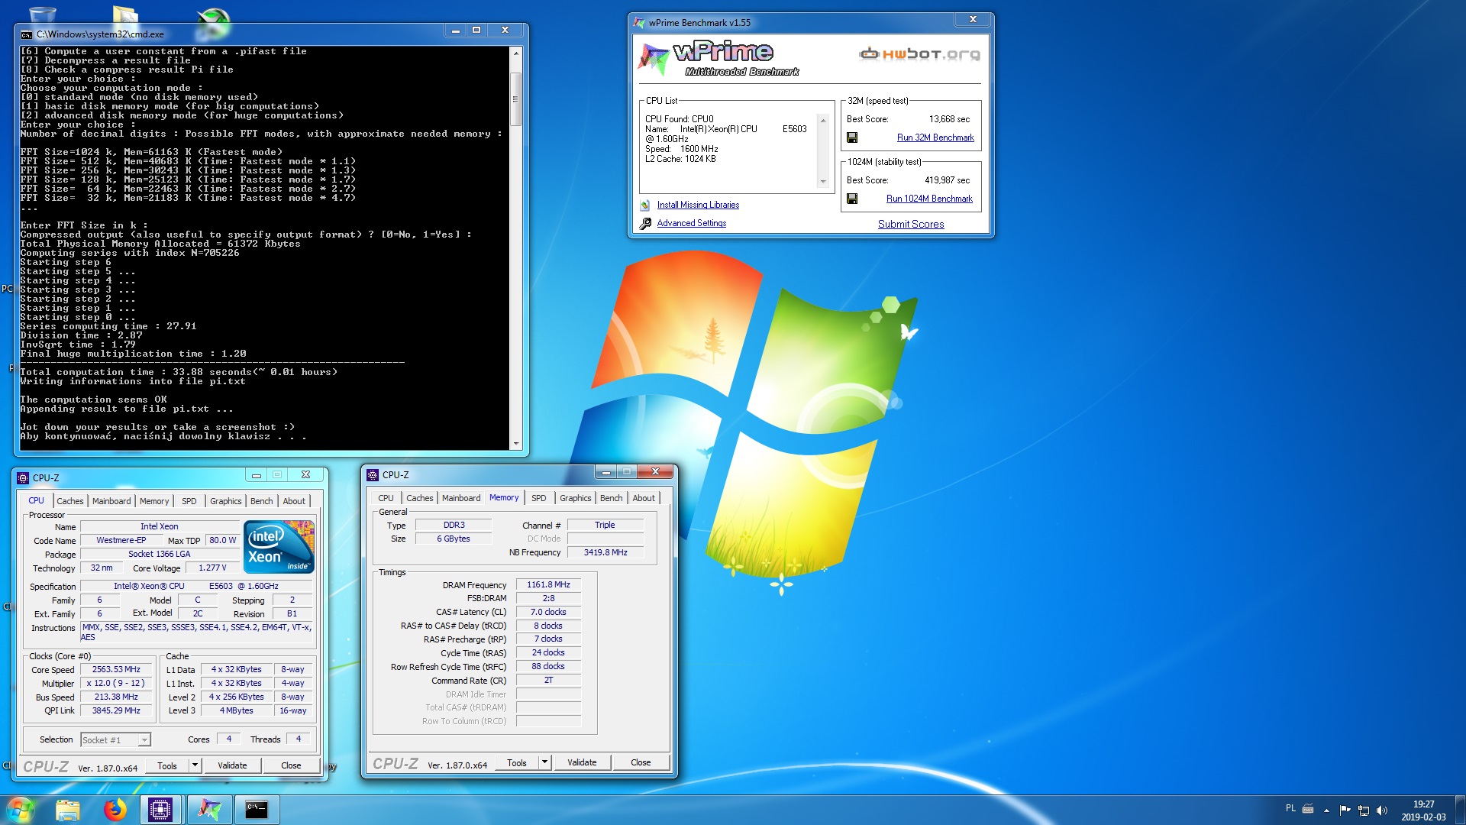Click the NB Frequency value 3419.8 MHz
Image resolution: width=1466 pixels, height=825 pixels.
[x=605, y=552]
